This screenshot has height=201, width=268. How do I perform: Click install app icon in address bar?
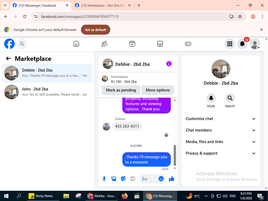pyautogui.click(x=232, y=17)
